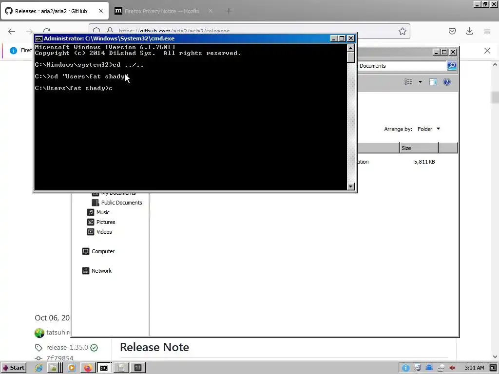Select Computer in navigation pane
499x374 pixels.
[98, 251]
